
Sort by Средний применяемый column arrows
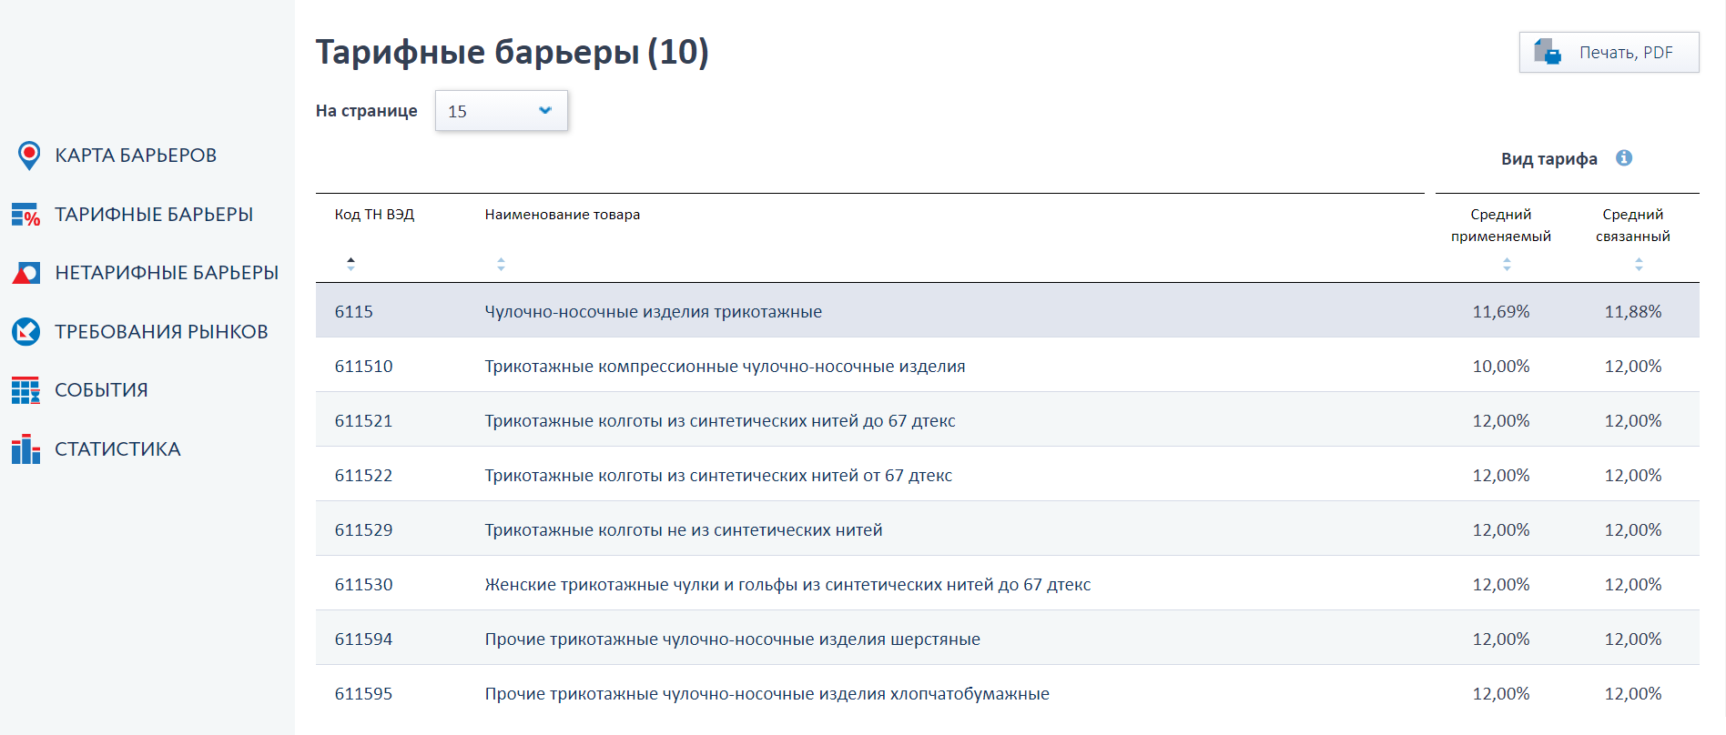tap(1507, 264)
